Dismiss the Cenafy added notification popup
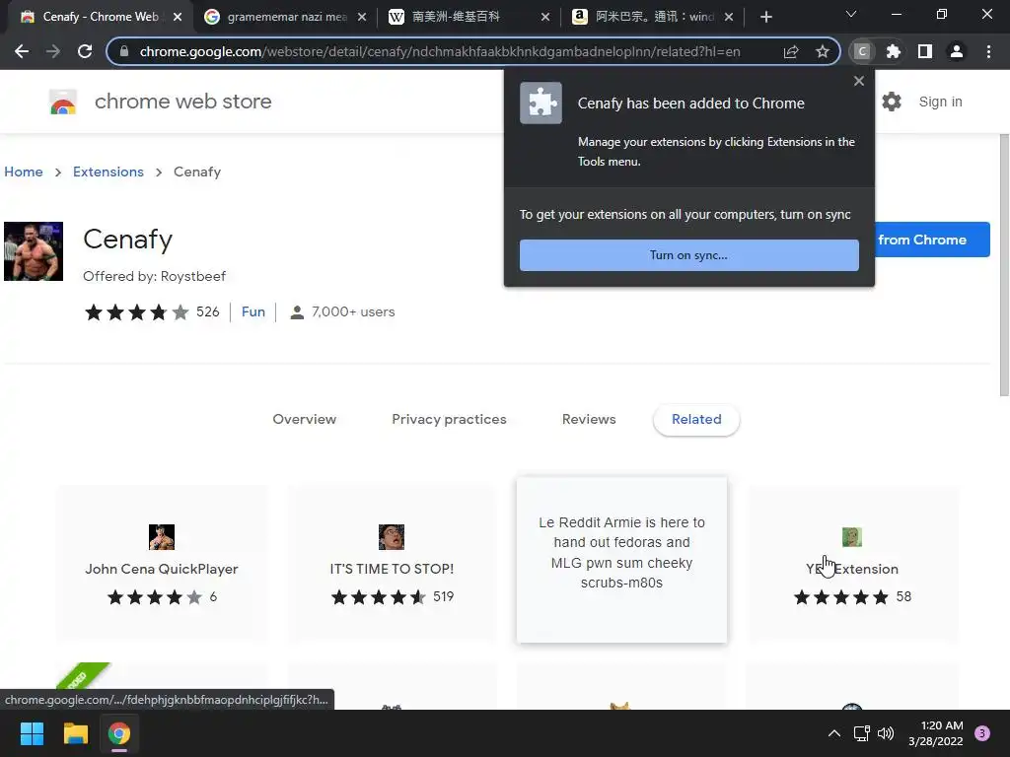This screenshot has width=1010, height=757. tap(859, 81)
